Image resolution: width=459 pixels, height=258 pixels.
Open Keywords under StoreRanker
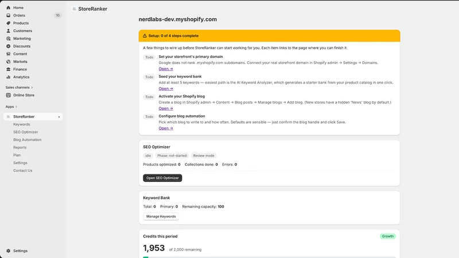(x=22, y=124)
